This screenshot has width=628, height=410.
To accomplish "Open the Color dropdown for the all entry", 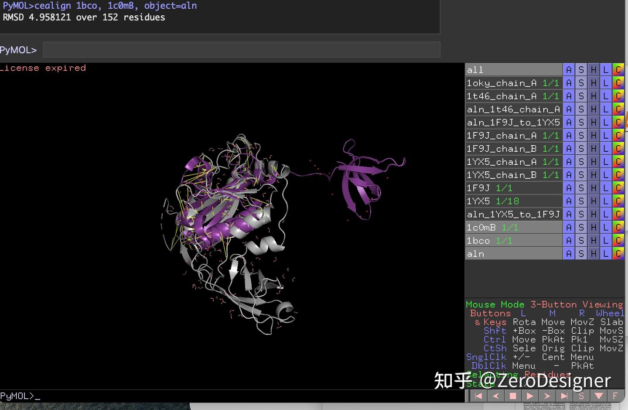I will (618, 69).
